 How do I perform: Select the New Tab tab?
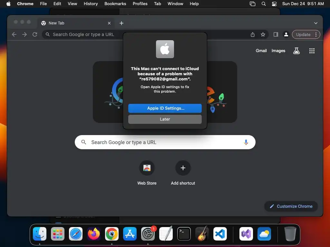[76, 23]
